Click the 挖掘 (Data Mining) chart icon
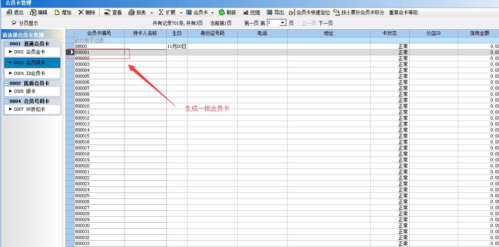The image size is (499, 247). coord(251,12)
